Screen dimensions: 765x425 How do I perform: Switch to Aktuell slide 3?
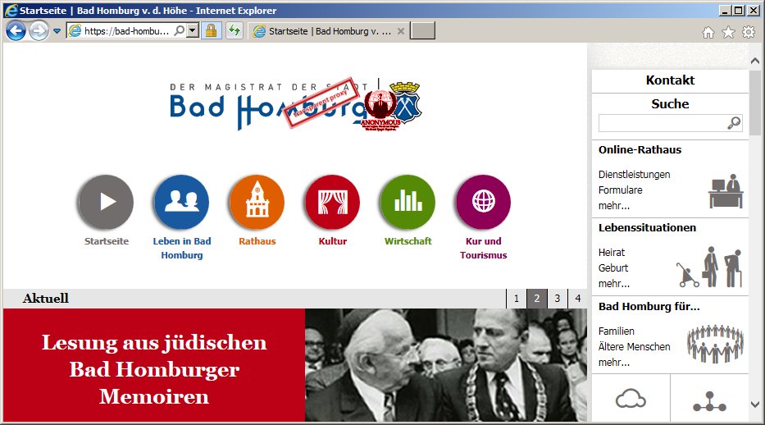click(x=558, y=298)
